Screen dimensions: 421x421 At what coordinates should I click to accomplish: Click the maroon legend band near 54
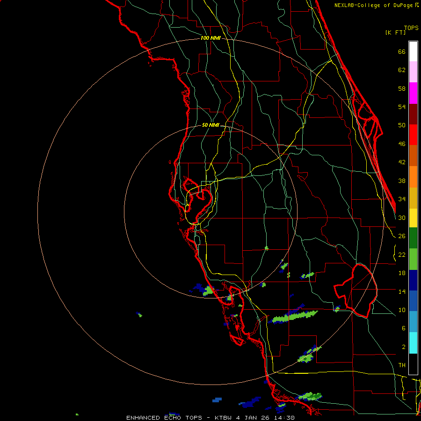[x=413, y=114]
